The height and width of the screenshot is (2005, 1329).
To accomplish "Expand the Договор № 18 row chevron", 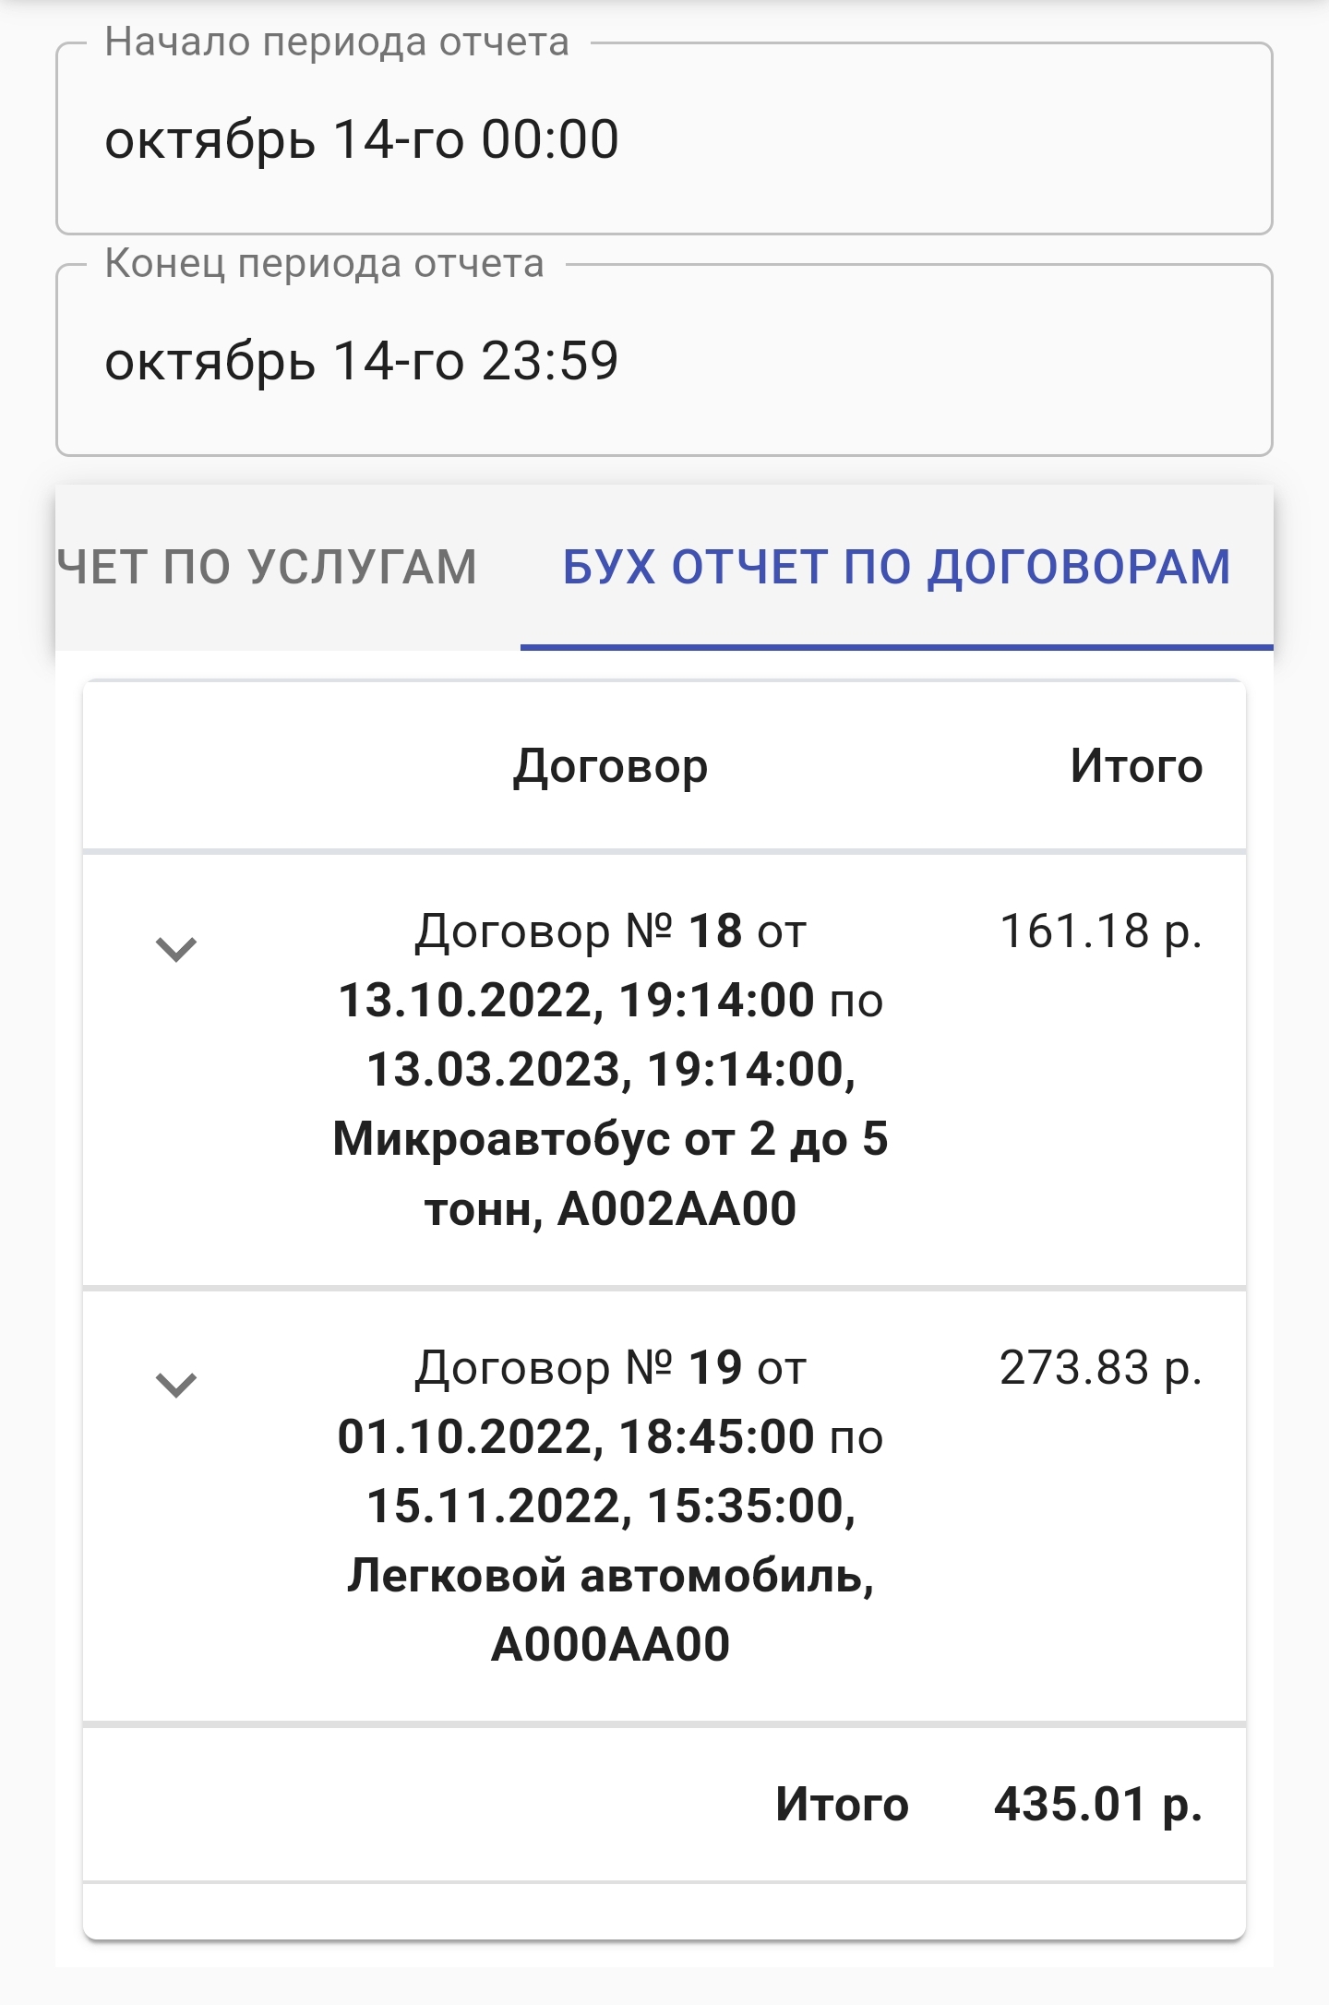I will click(x=175, y=949).
